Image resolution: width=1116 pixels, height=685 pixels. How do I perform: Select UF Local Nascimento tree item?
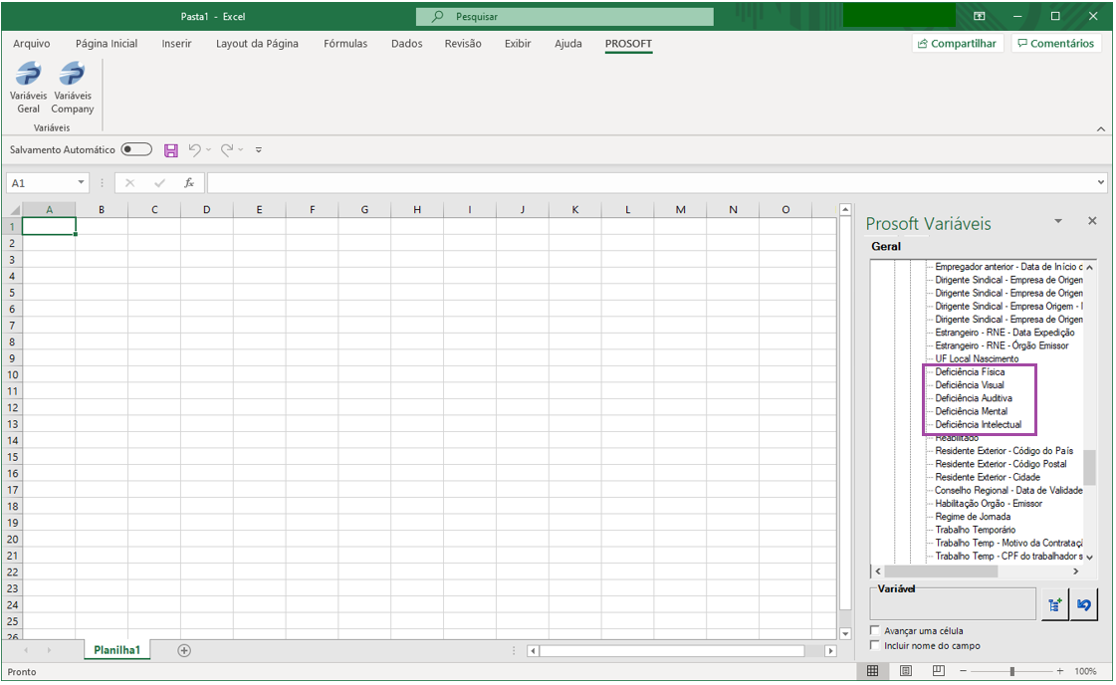click(977, 358)
